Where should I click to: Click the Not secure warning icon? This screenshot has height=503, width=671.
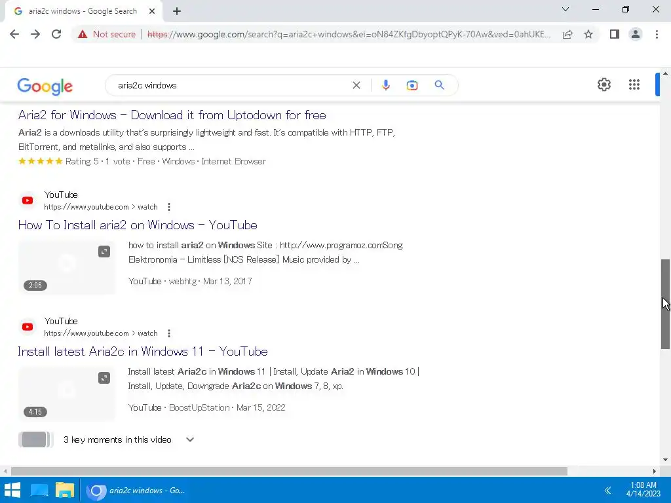[83, 34]
